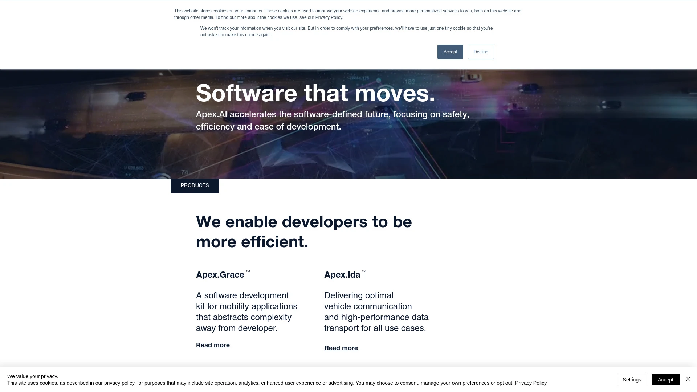Decline cookies in the top consent dialog

[x=481, y=52]
